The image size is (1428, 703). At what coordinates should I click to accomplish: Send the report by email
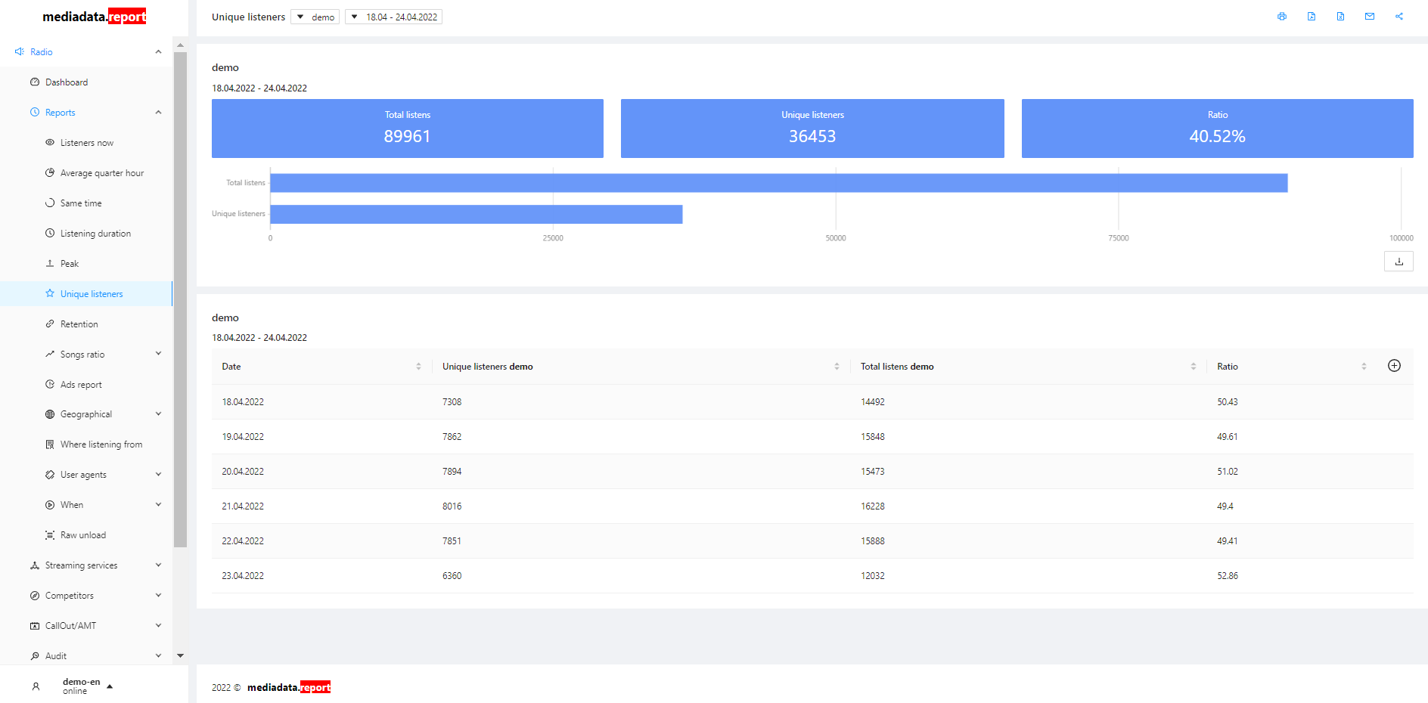pyautogui.click(x=1370, y=17)
